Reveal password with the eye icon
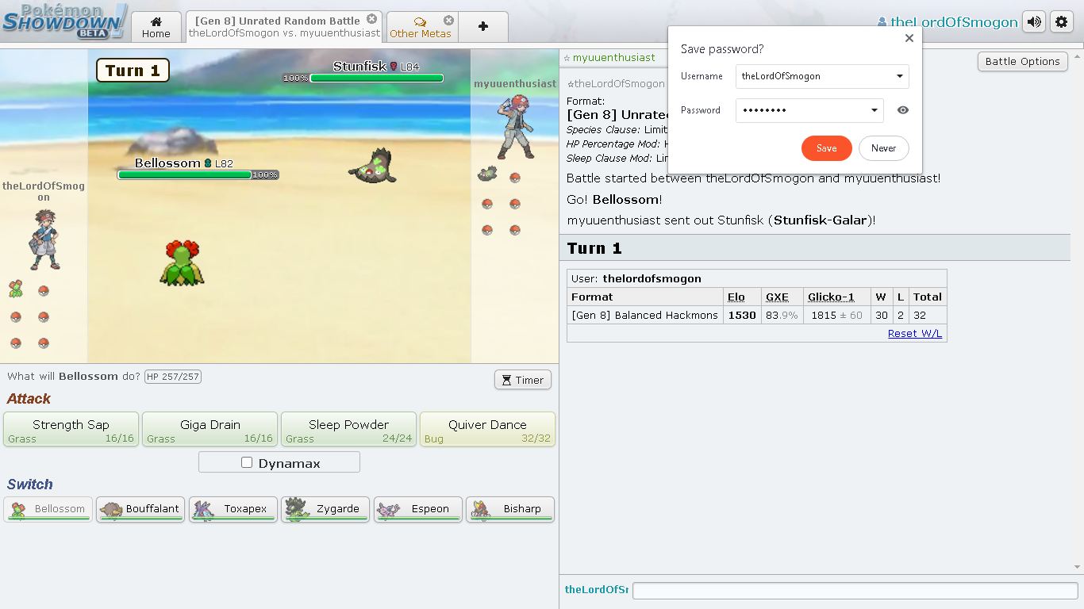The height and width of the screenshot is (609, 1084). coord(903,110)
